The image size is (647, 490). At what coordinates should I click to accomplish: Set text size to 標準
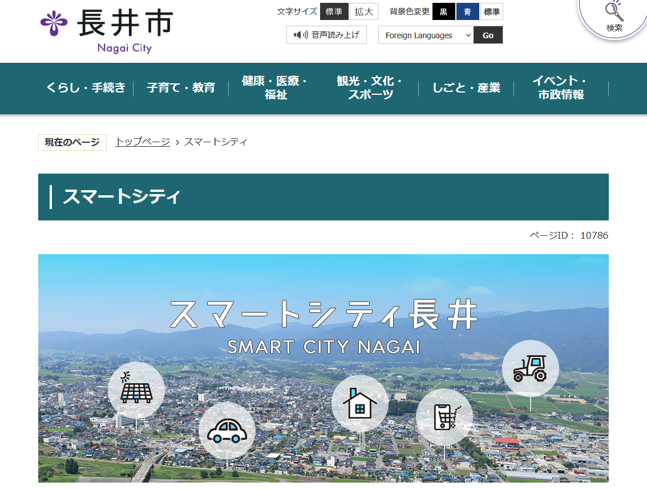click(x=334, y=11)
